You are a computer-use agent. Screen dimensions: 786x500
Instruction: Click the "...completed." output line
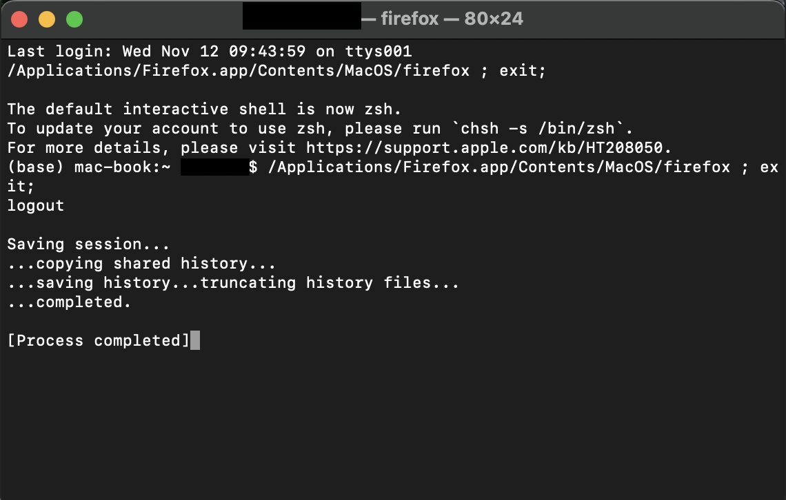coord(69,302)
